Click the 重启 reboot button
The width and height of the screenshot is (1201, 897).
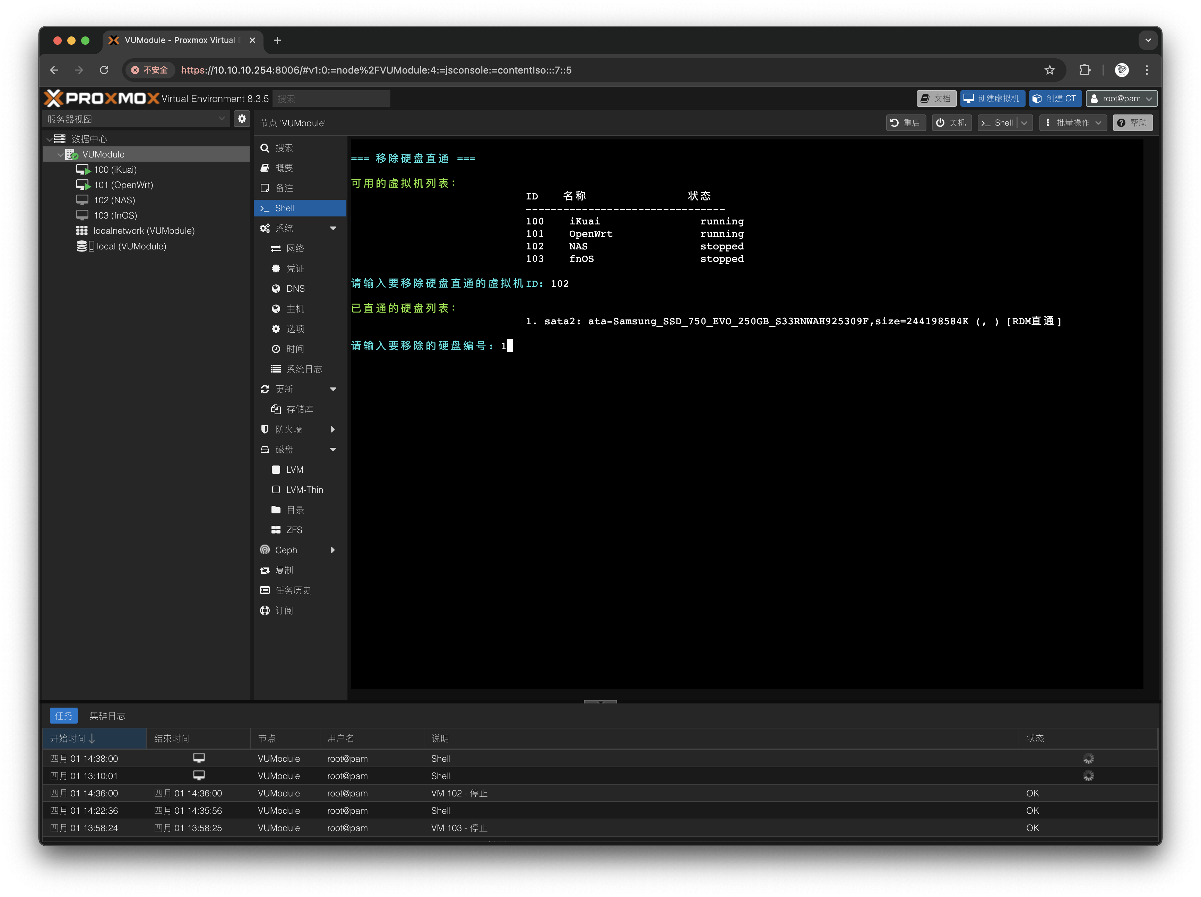[906, 123]
